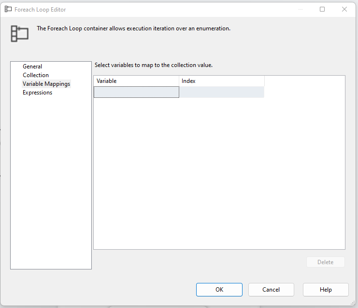Go to the Expressions page
The width and height of the screenshot is (358, 308).
pyautogui.click(x=37, y=93)
